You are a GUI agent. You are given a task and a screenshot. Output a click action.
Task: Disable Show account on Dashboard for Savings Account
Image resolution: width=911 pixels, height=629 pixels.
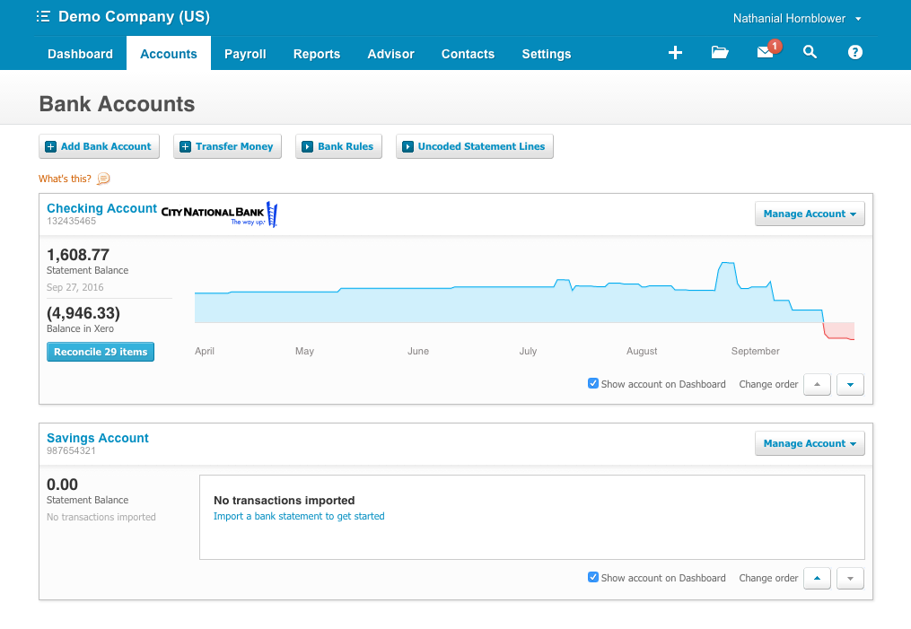(593, 577)
